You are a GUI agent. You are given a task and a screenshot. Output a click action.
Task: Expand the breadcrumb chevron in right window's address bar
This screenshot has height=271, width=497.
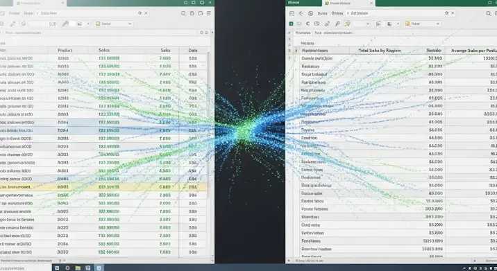(348, 13)
